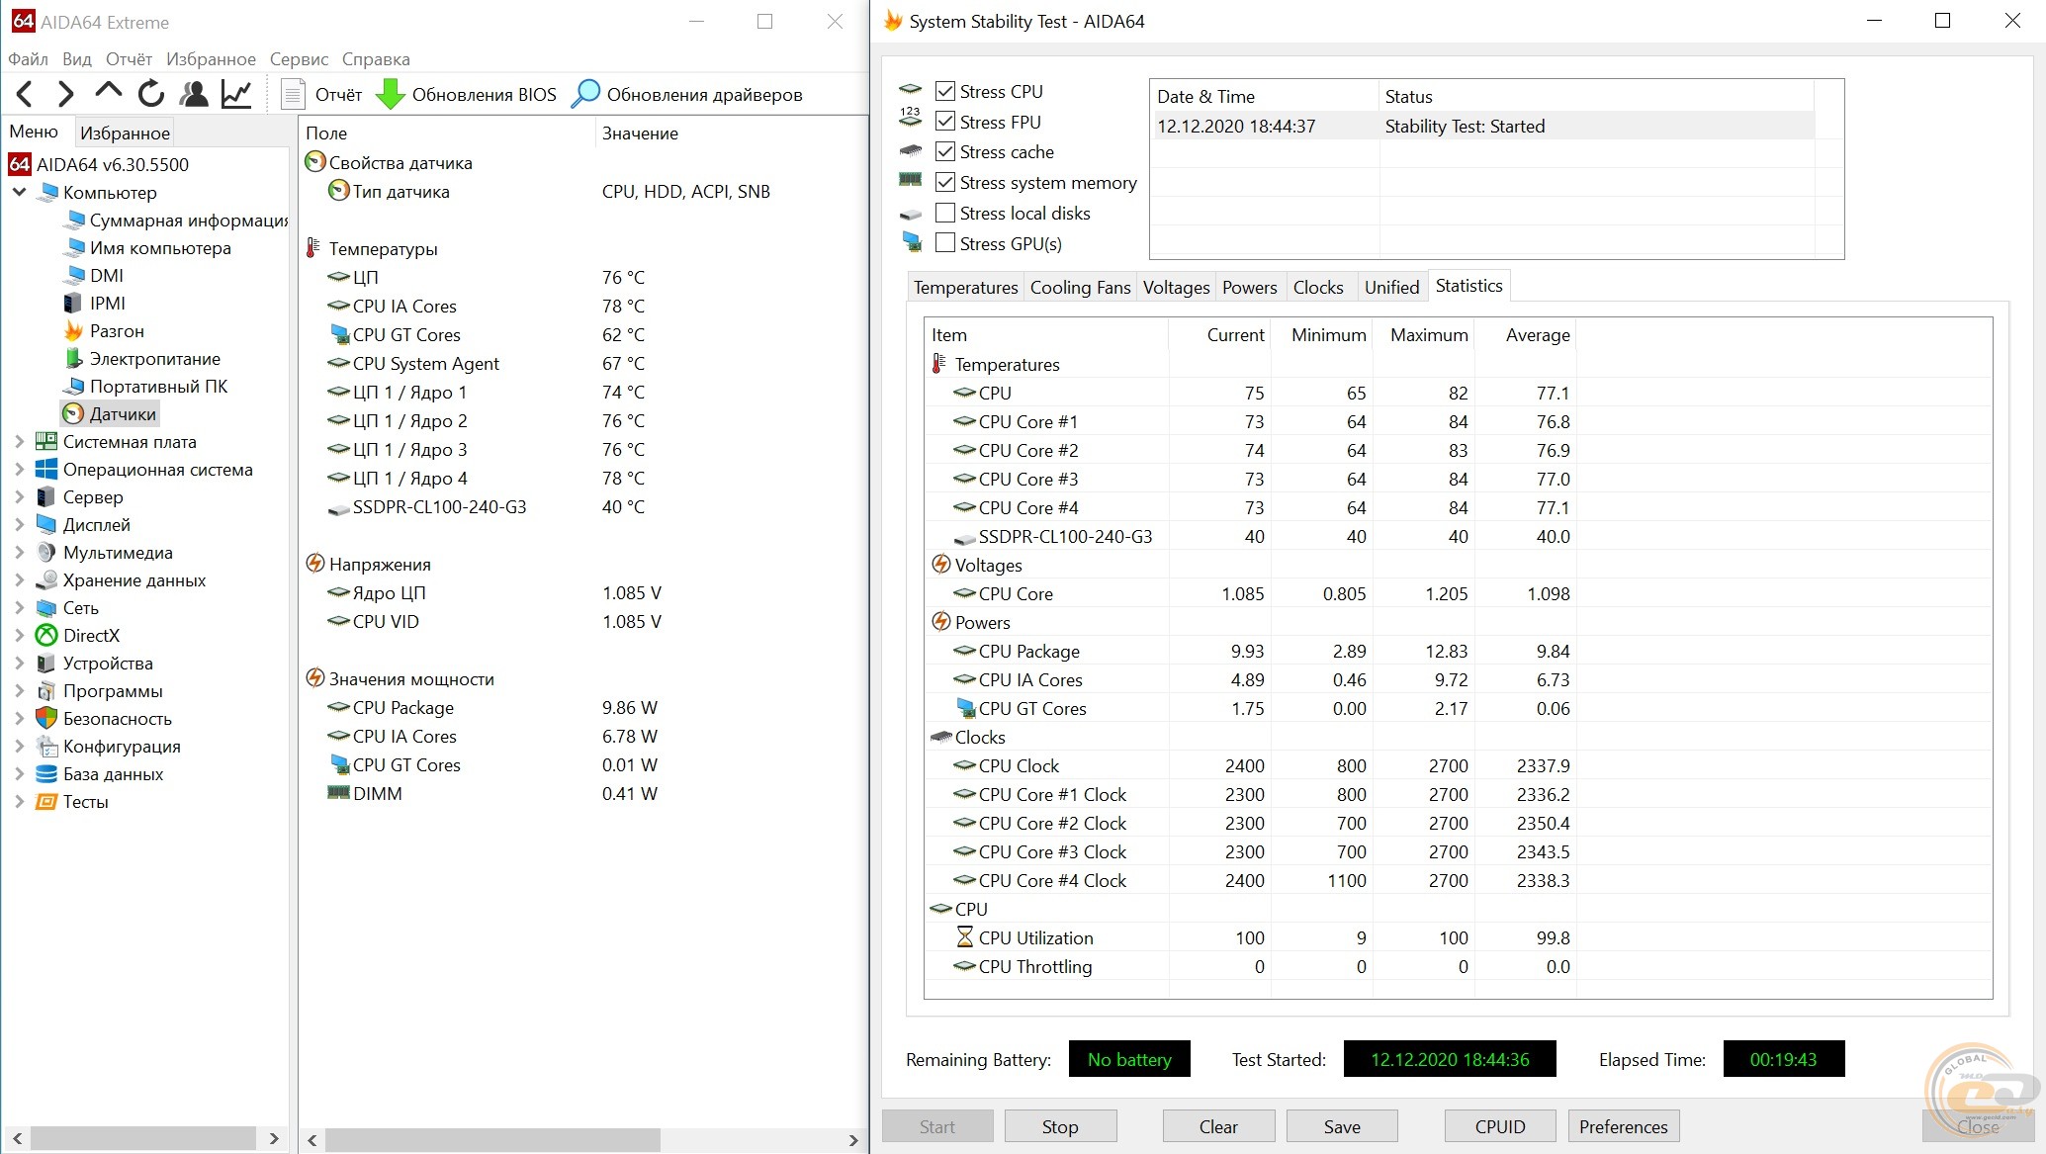Click the Напряжения lightning icon
The image size is (2046, 1154).
315,564
